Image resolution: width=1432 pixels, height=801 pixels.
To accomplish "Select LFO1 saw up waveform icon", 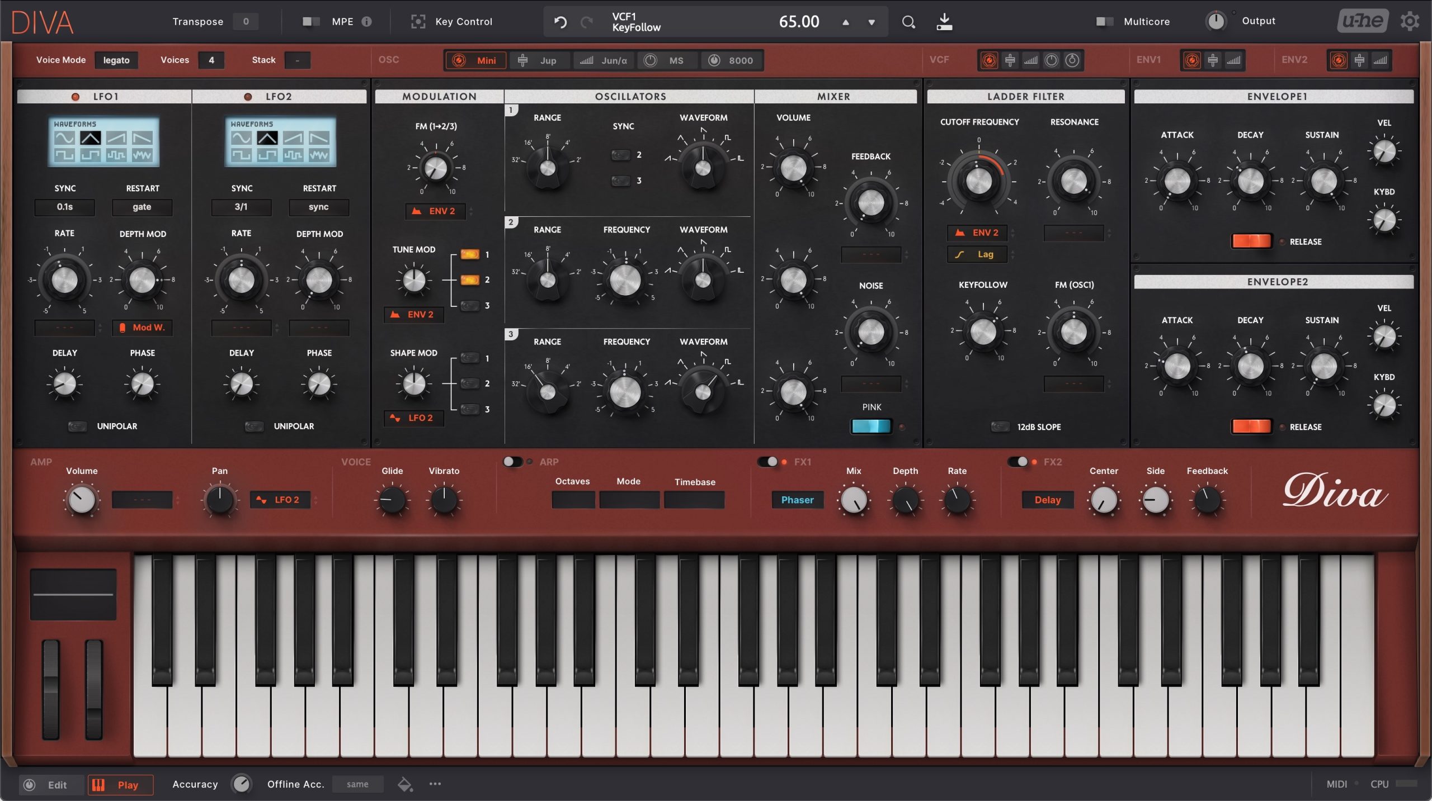I will (x=116, y=138).
